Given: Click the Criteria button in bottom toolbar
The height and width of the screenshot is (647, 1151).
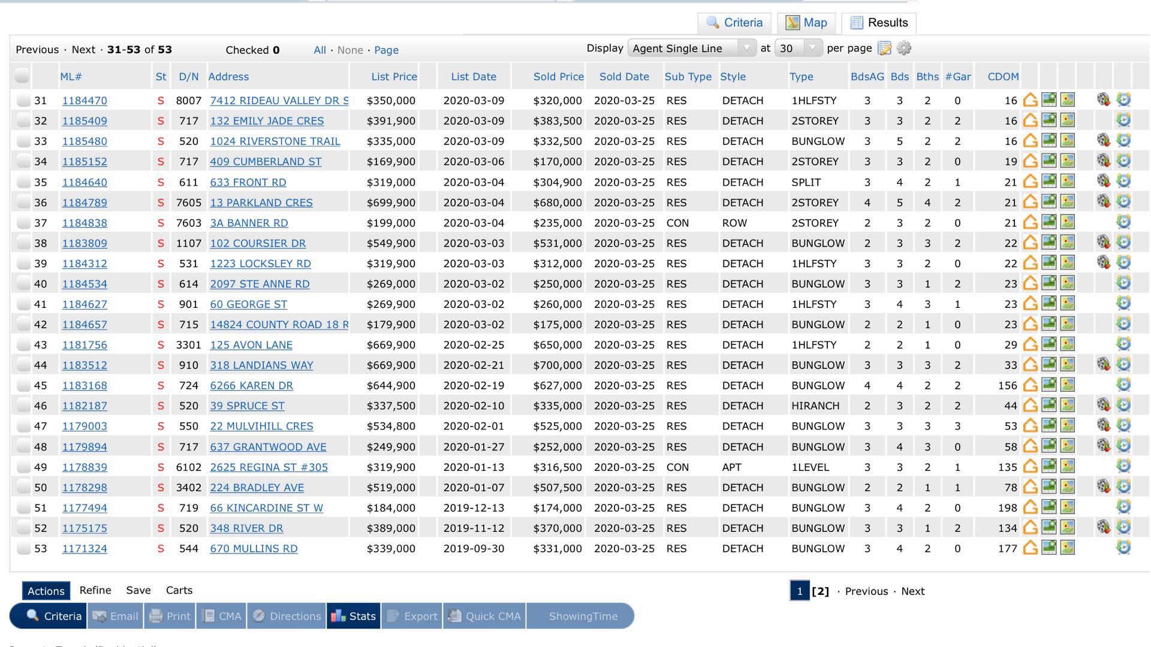Looking at the screenshot, I should (49, 616).
